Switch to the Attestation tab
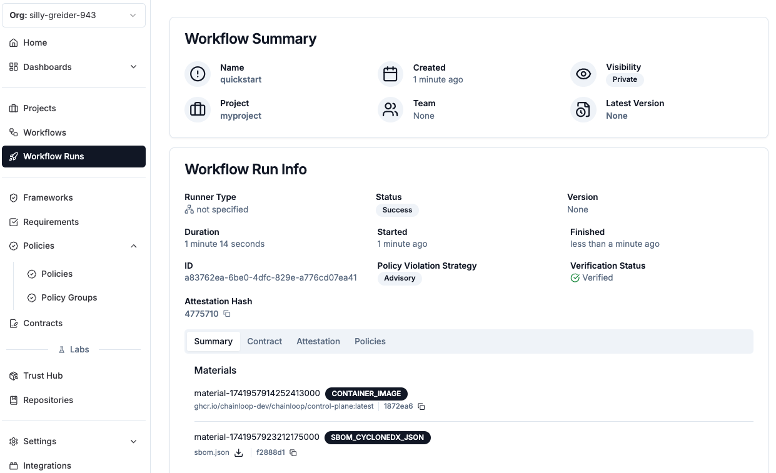776x473 pixels. pos(318,341)
